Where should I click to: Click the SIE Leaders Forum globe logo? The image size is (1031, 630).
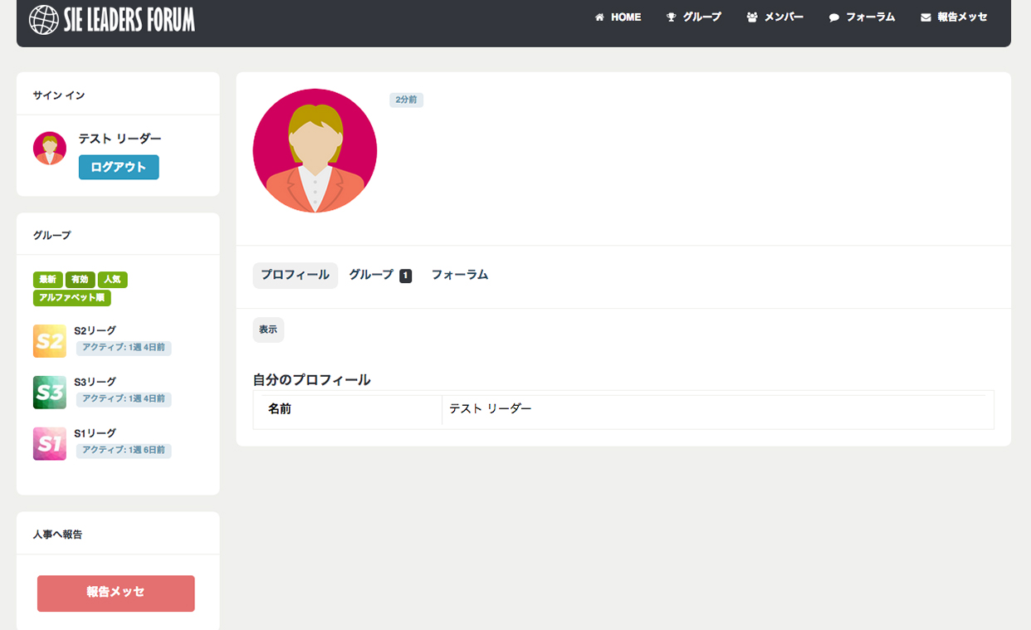43,19
